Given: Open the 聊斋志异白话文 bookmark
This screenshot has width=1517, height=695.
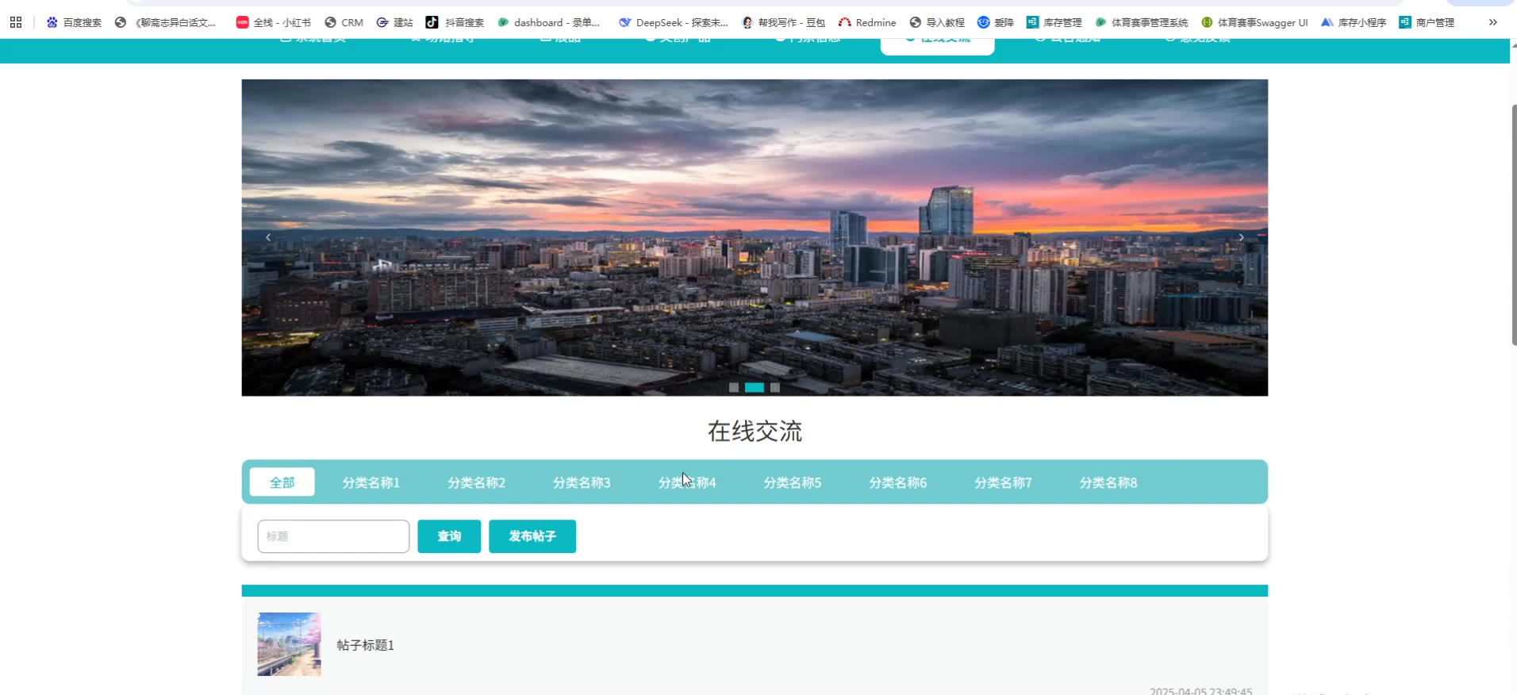Looking at the screenshot, I should coord(166,22).
